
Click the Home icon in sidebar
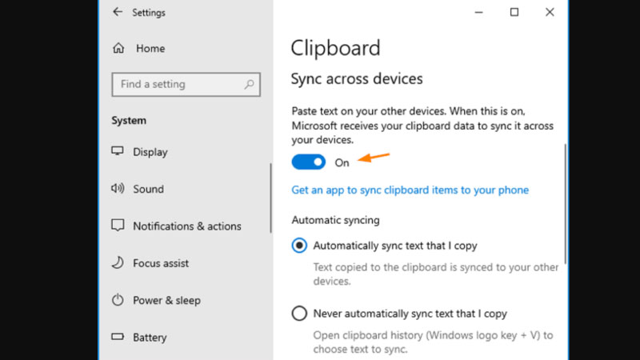pyautogui.click(x=118, y=48)
